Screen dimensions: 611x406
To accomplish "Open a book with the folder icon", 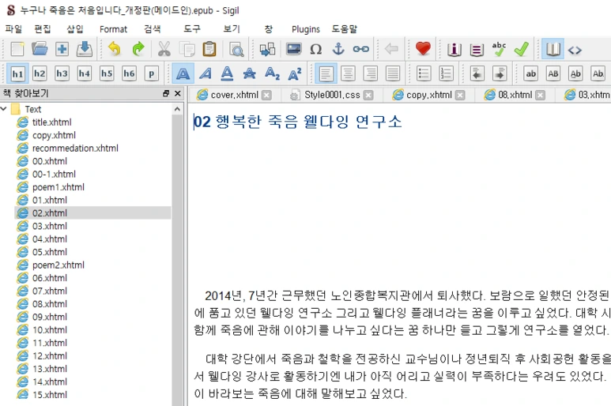I will click(40, 49).
